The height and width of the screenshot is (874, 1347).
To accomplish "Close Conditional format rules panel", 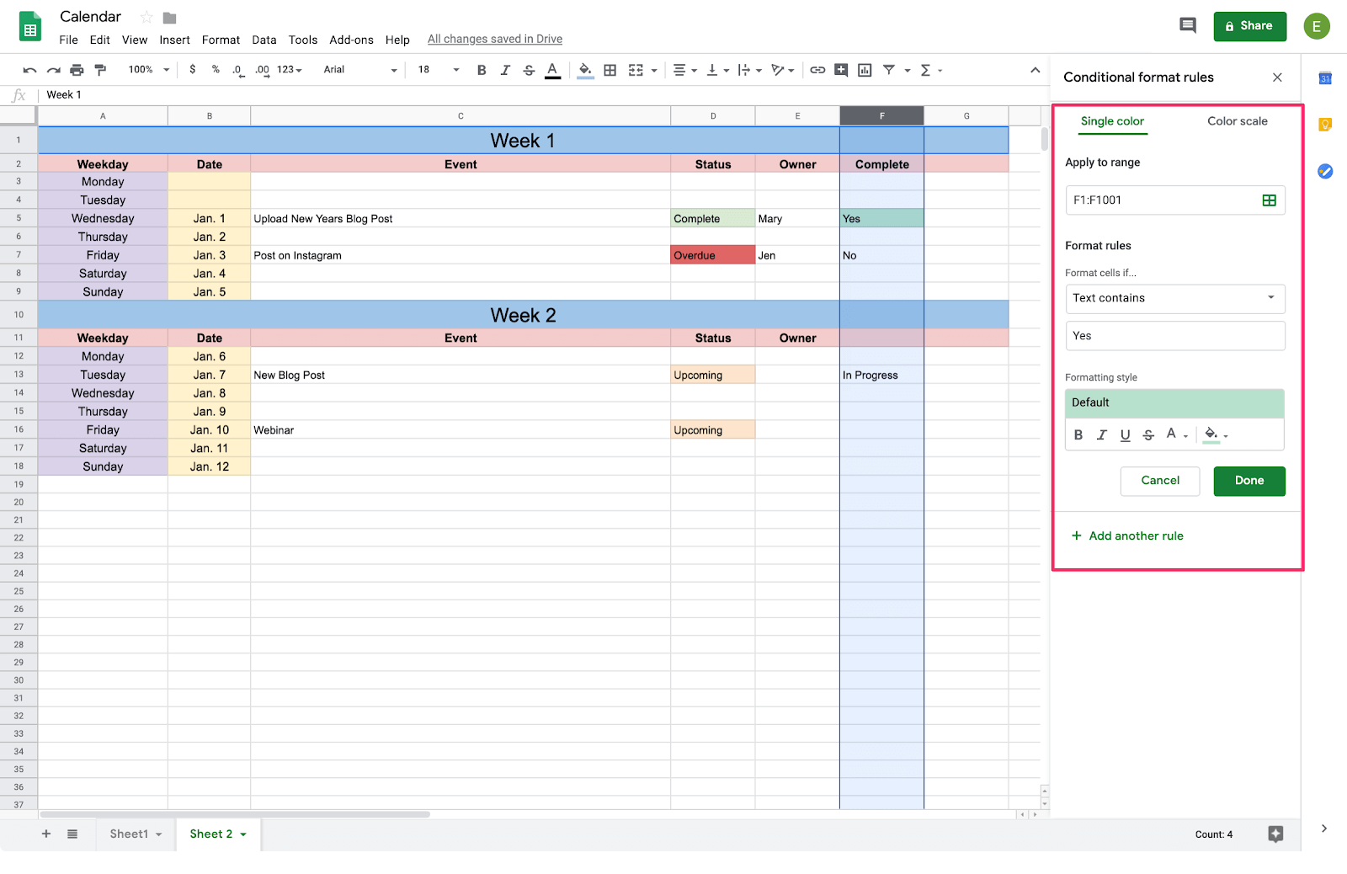I will click(1277, 77).
